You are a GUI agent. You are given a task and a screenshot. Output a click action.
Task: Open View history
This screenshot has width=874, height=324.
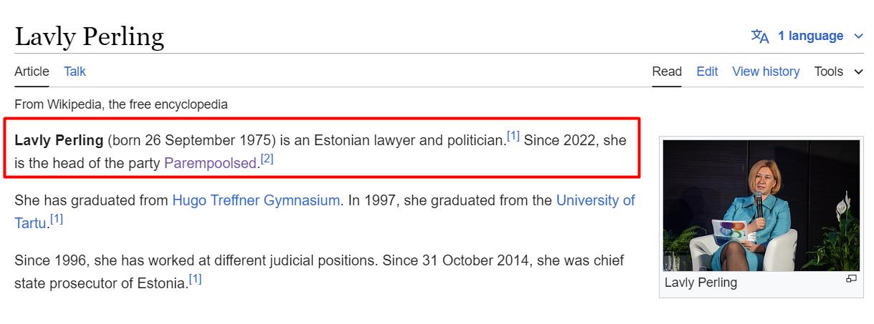[x=766, y=72]
